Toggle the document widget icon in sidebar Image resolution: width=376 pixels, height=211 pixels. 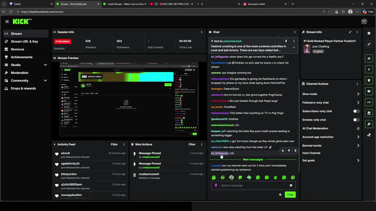pyautogui.click(x=369, y=80)
